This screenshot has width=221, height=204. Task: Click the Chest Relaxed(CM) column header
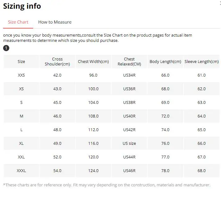(x=129, y=61)
